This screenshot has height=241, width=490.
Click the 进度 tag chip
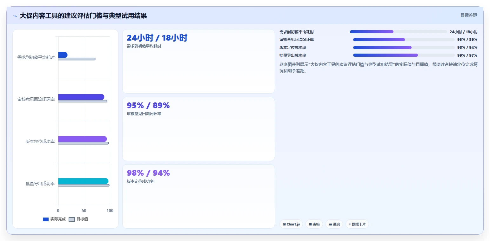pos(334,224)
